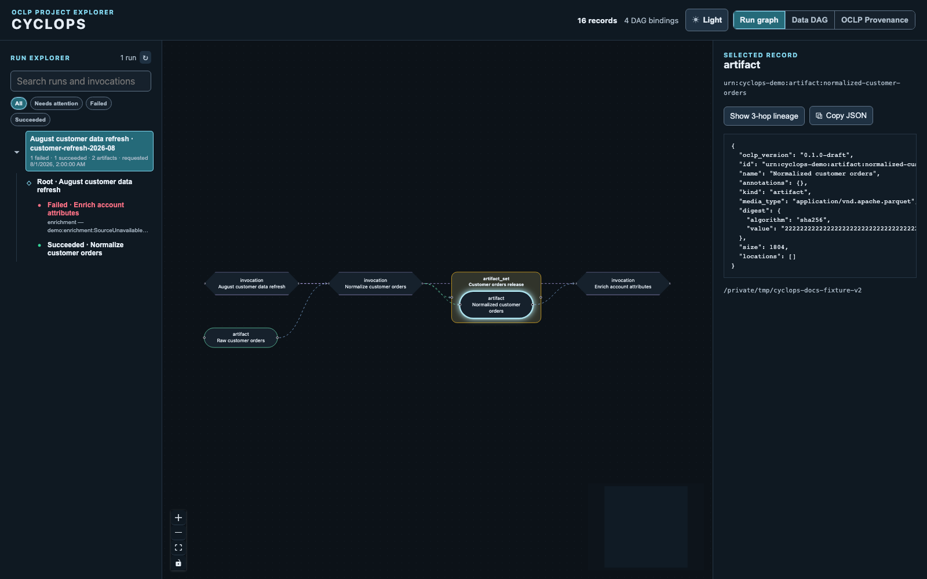Click the graph minimap overview

pos(646,527)
